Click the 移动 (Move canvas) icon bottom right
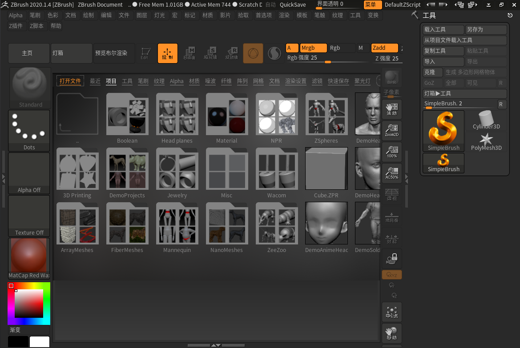520x348 pixels. point(391,333)
